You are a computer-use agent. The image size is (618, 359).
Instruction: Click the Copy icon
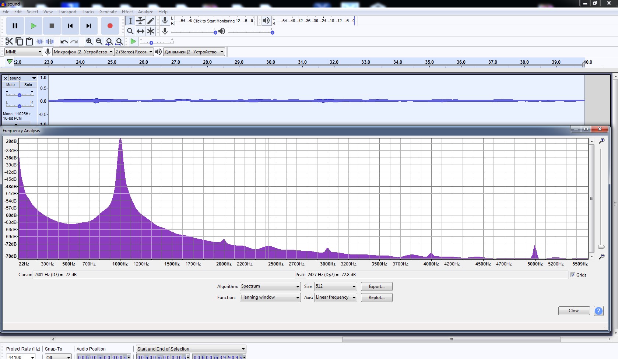[x=19, y=42]
